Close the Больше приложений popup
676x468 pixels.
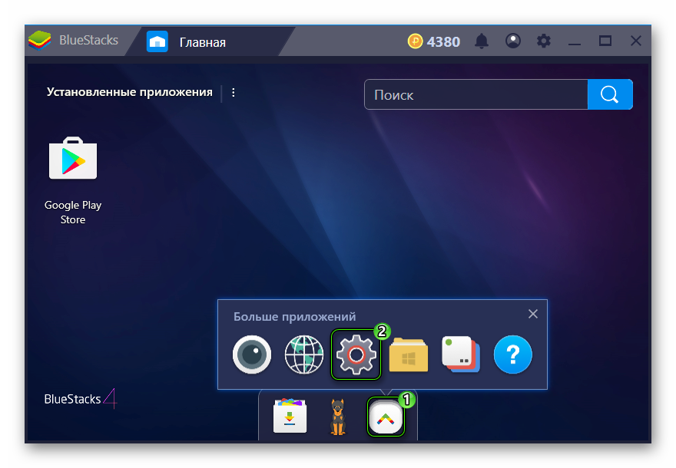[533, 314]
